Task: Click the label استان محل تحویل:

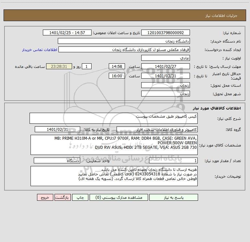Action: tap(226, 86)
